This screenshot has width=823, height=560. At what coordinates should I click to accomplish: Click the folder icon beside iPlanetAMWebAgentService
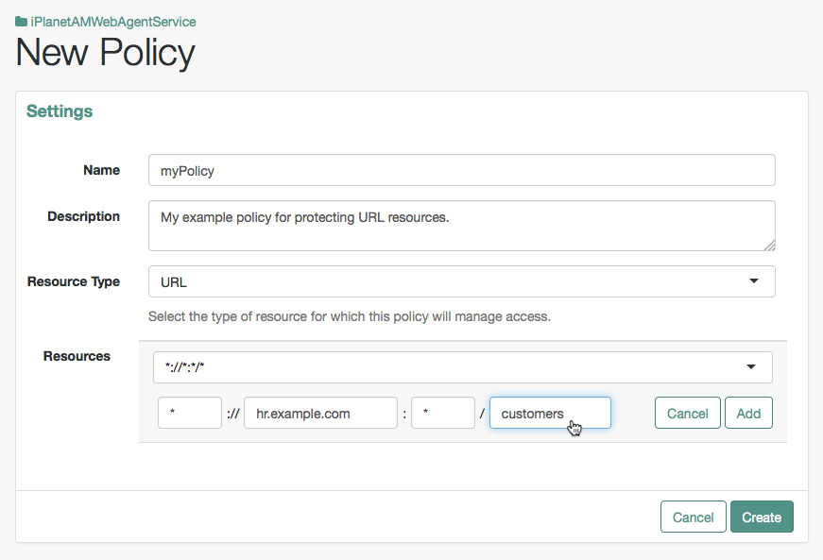pos(21,22)
